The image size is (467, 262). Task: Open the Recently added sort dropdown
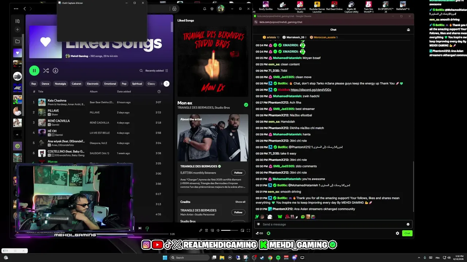[157, 71]
